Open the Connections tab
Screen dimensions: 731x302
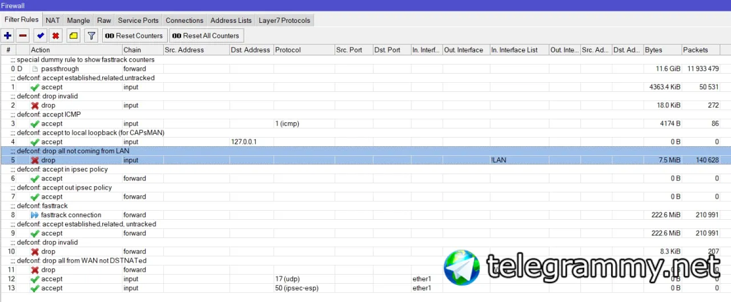[x=184, y=20]
